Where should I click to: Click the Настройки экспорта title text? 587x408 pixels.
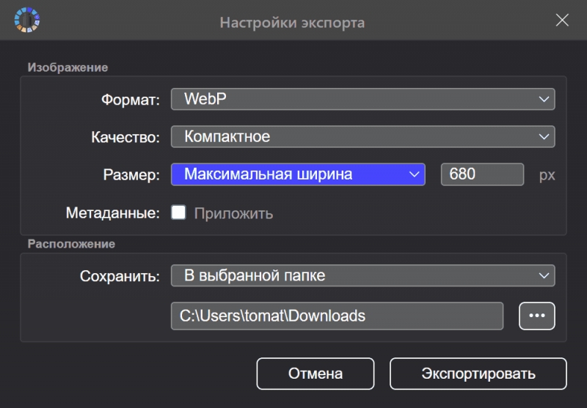(x=292, y=23)
